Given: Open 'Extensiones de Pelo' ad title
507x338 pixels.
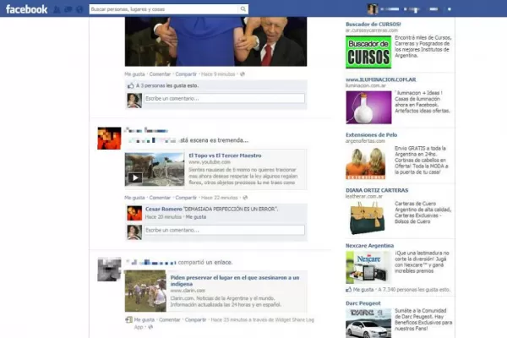Looking at the screenshot, I should click(x=371, y=135).
